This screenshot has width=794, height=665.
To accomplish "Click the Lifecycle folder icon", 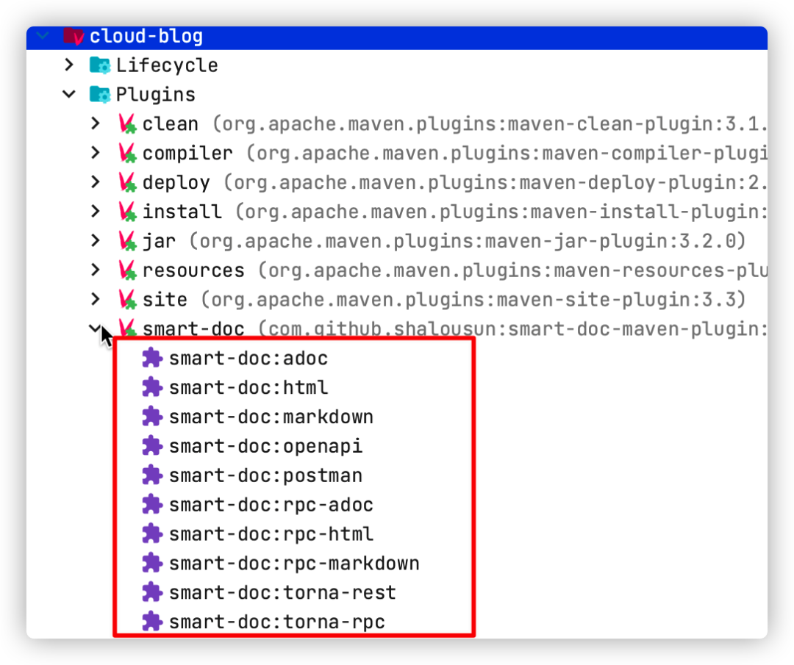I will point(100,65).
